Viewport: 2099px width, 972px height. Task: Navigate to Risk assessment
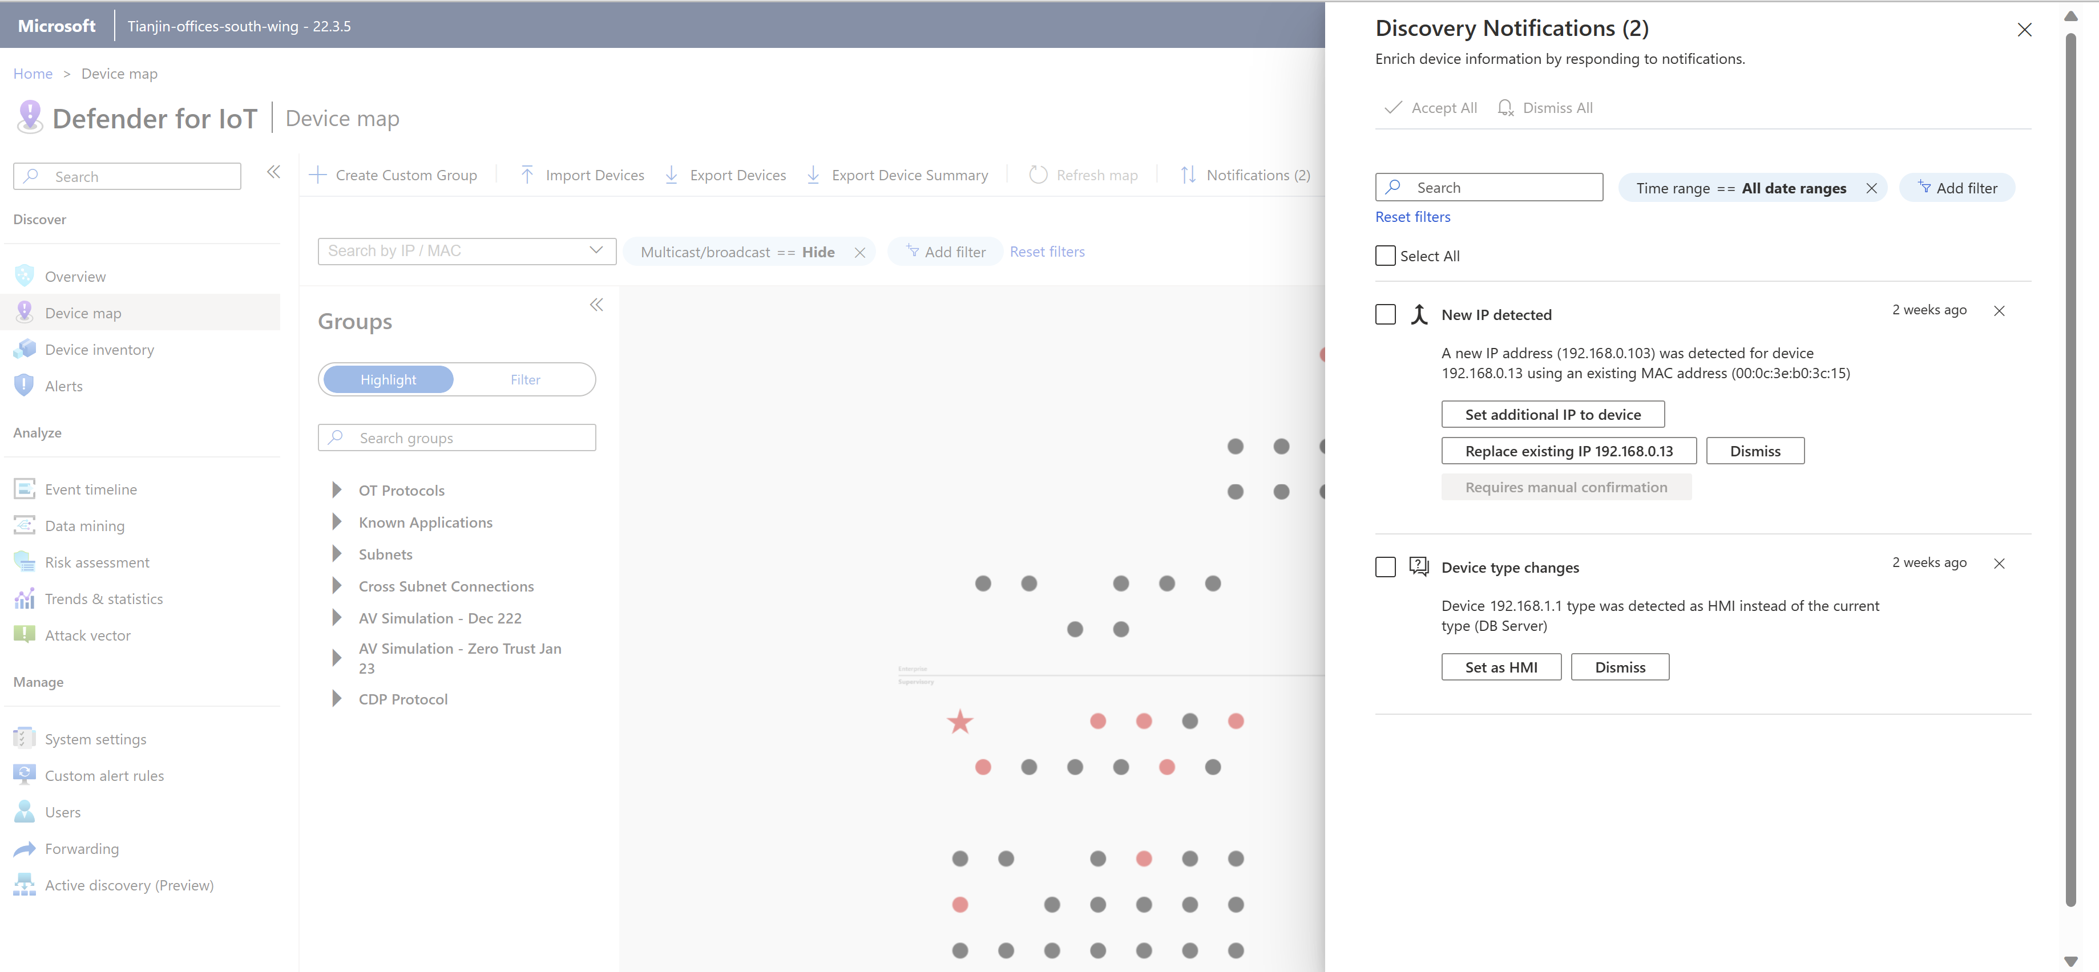tap(97, 561)
